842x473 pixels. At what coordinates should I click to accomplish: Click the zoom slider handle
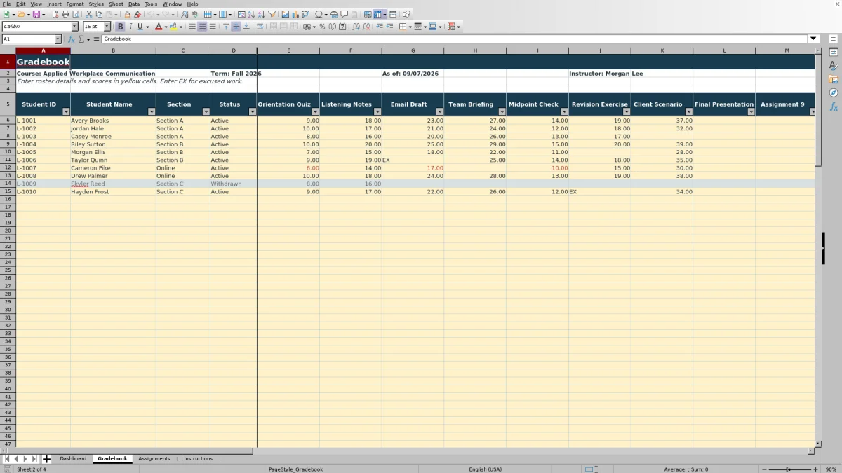point(788,469)
